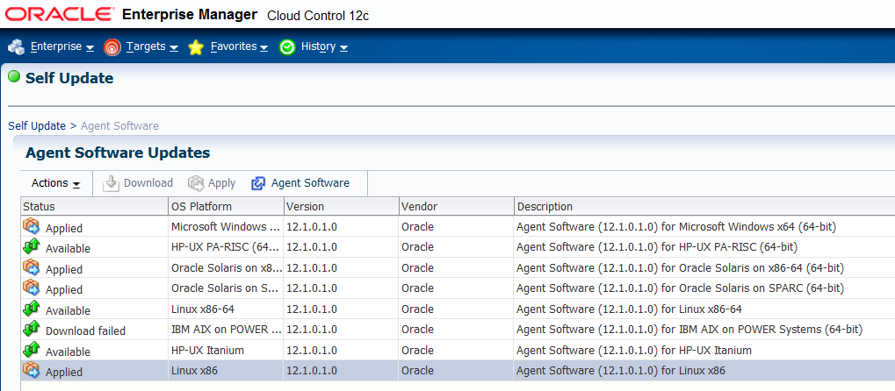Open the Favorites menu
895x391 pixels.
coord(239,46)
